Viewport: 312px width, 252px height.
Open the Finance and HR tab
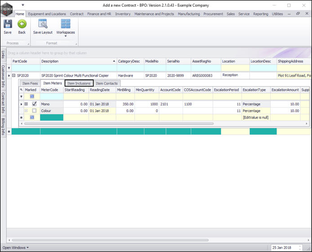coord(99,14)
